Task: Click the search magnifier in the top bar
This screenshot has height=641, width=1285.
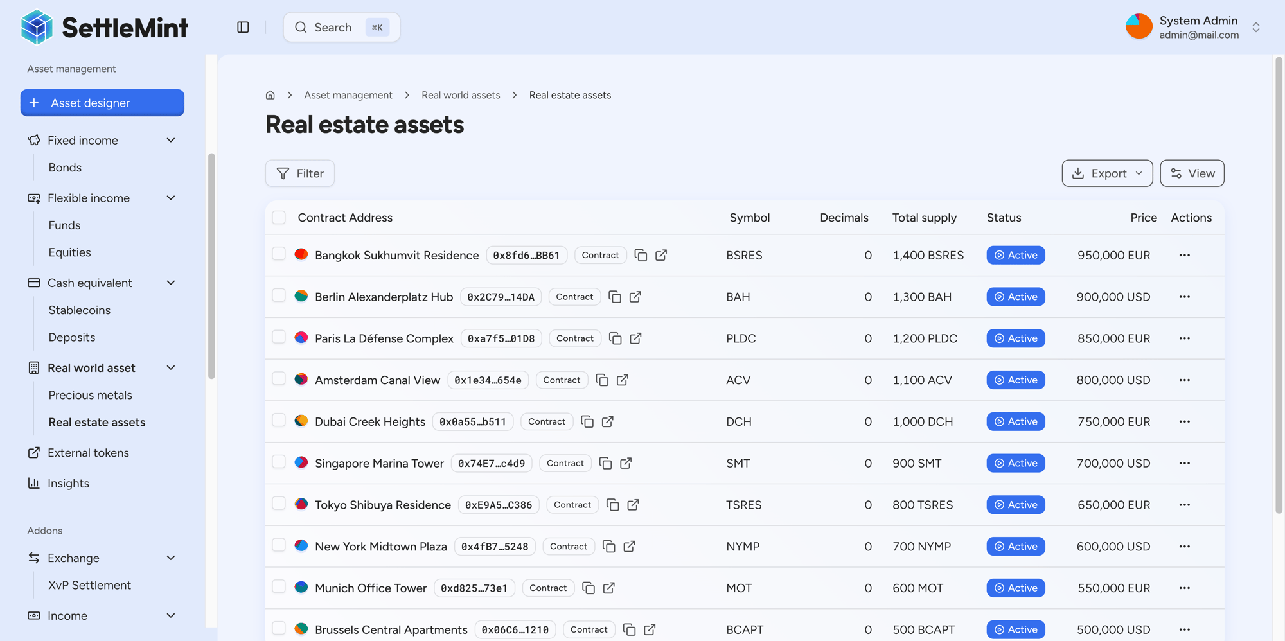Action: point(301,27)
